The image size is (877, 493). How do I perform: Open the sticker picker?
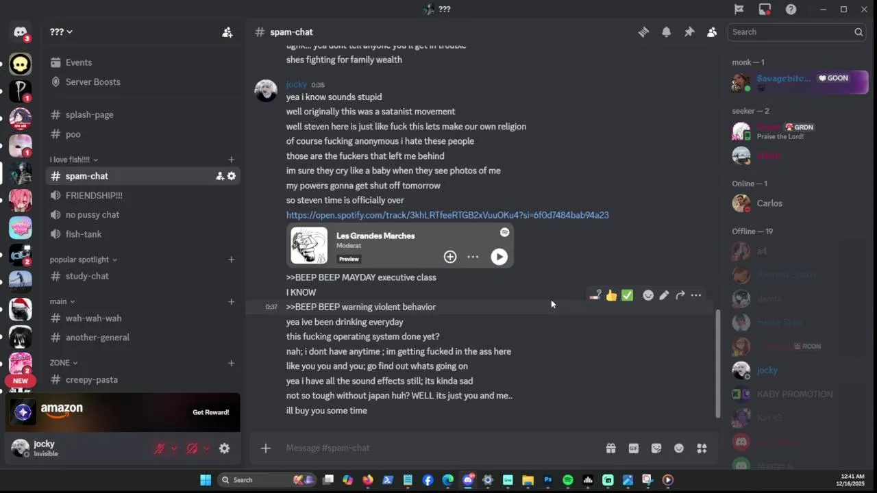pos(656,448)
